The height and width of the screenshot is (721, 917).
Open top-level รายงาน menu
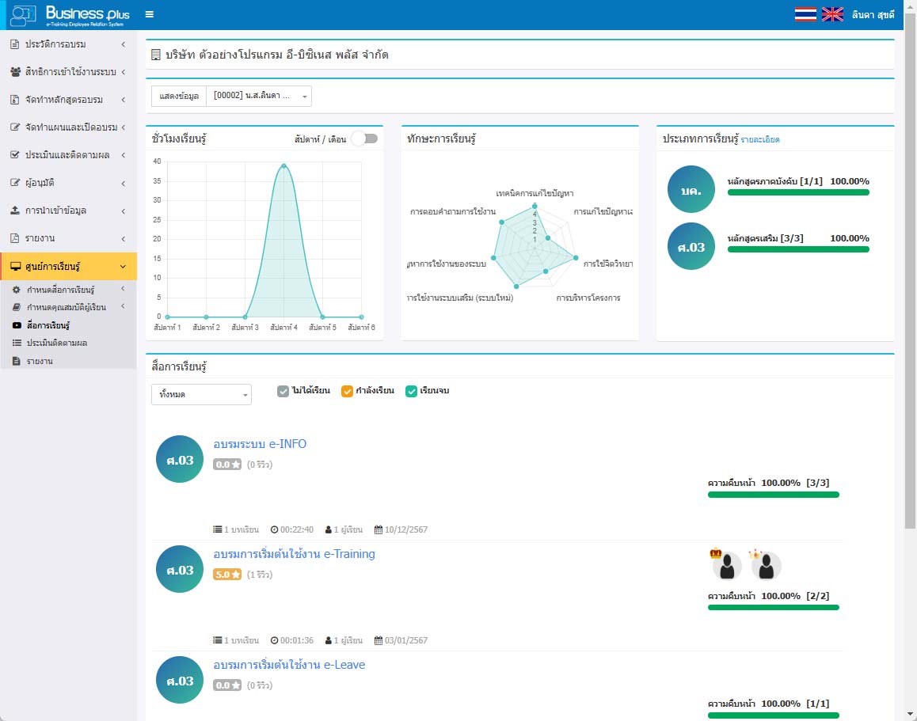(69, 238)
